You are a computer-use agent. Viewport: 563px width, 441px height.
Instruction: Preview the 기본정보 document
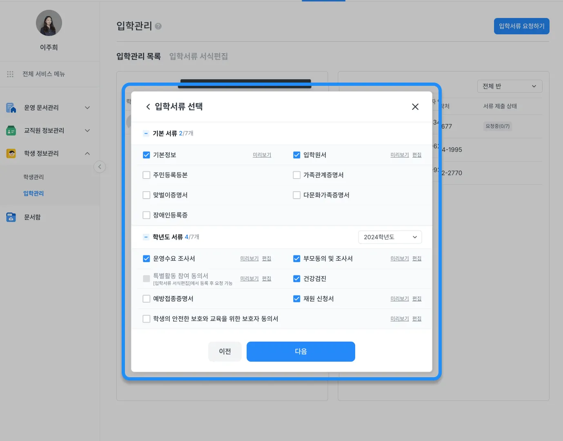(x=262, y=155)
